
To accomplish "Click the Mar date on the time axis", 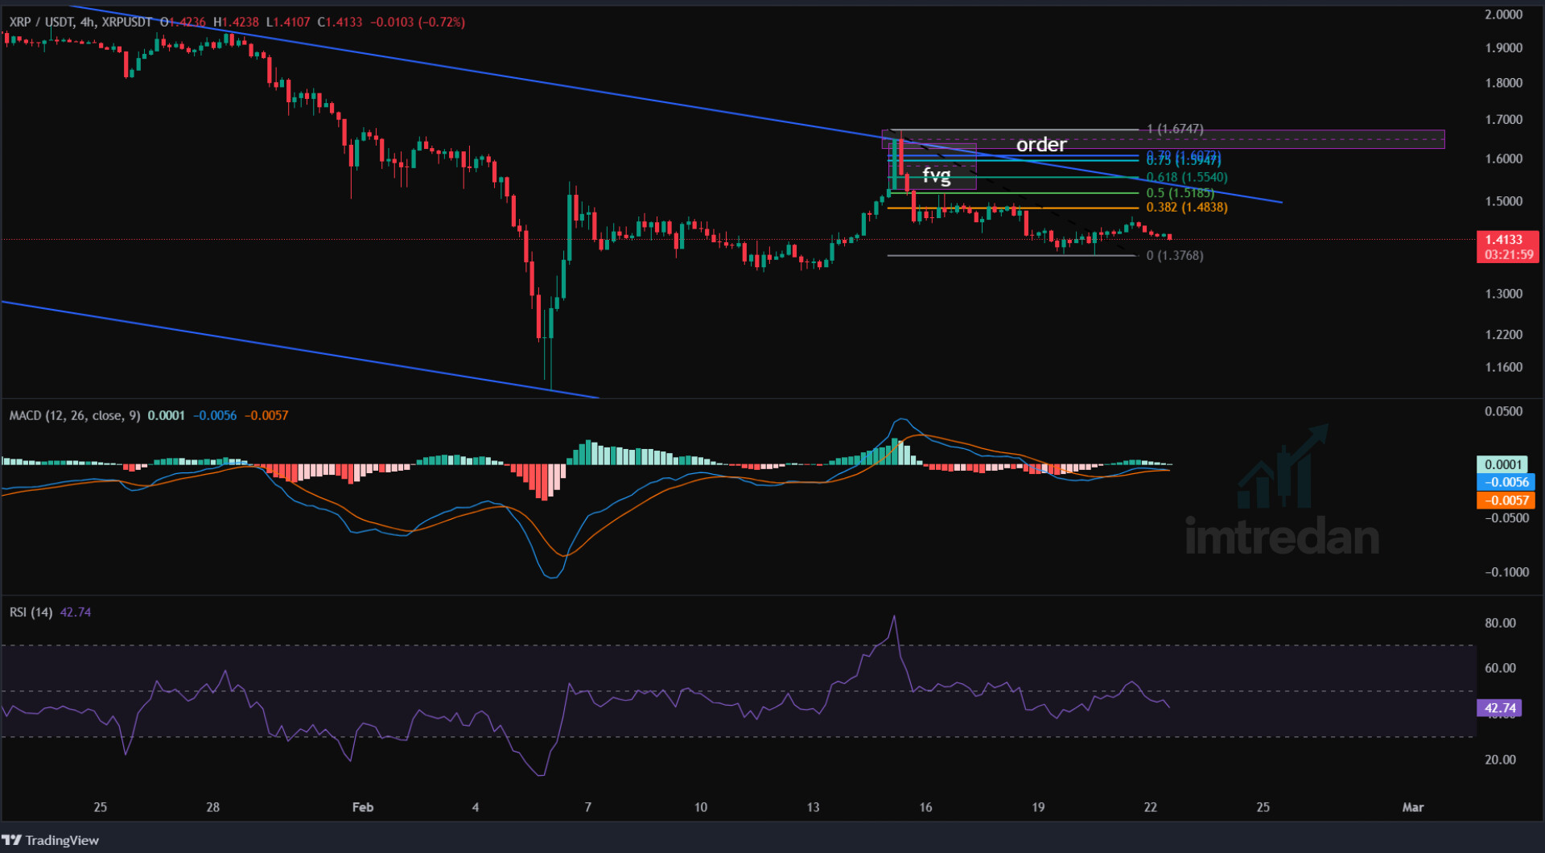I will point(1412,807).
